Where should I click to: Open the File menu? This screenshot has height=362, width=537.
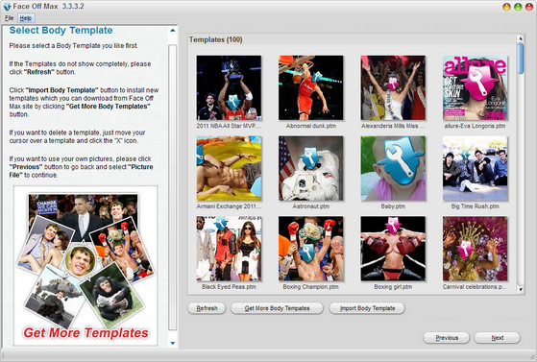click(9, 18)
